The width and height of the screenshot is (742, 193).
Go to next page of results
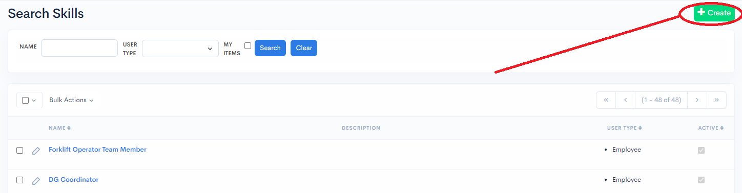[697, 100]
